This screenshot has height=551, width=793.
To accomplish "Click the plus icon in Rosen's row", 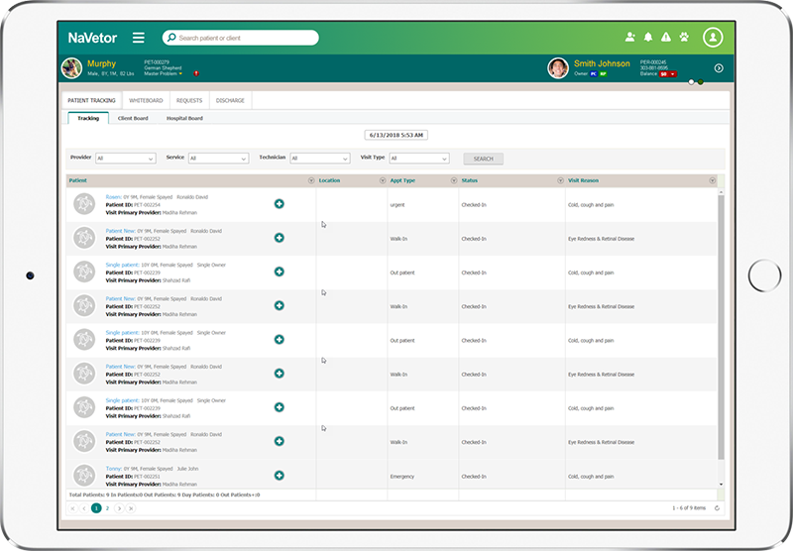I will 280,204.
